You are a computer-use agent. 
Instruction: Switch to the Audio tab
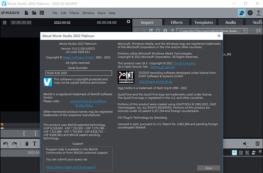pos(230,22)
